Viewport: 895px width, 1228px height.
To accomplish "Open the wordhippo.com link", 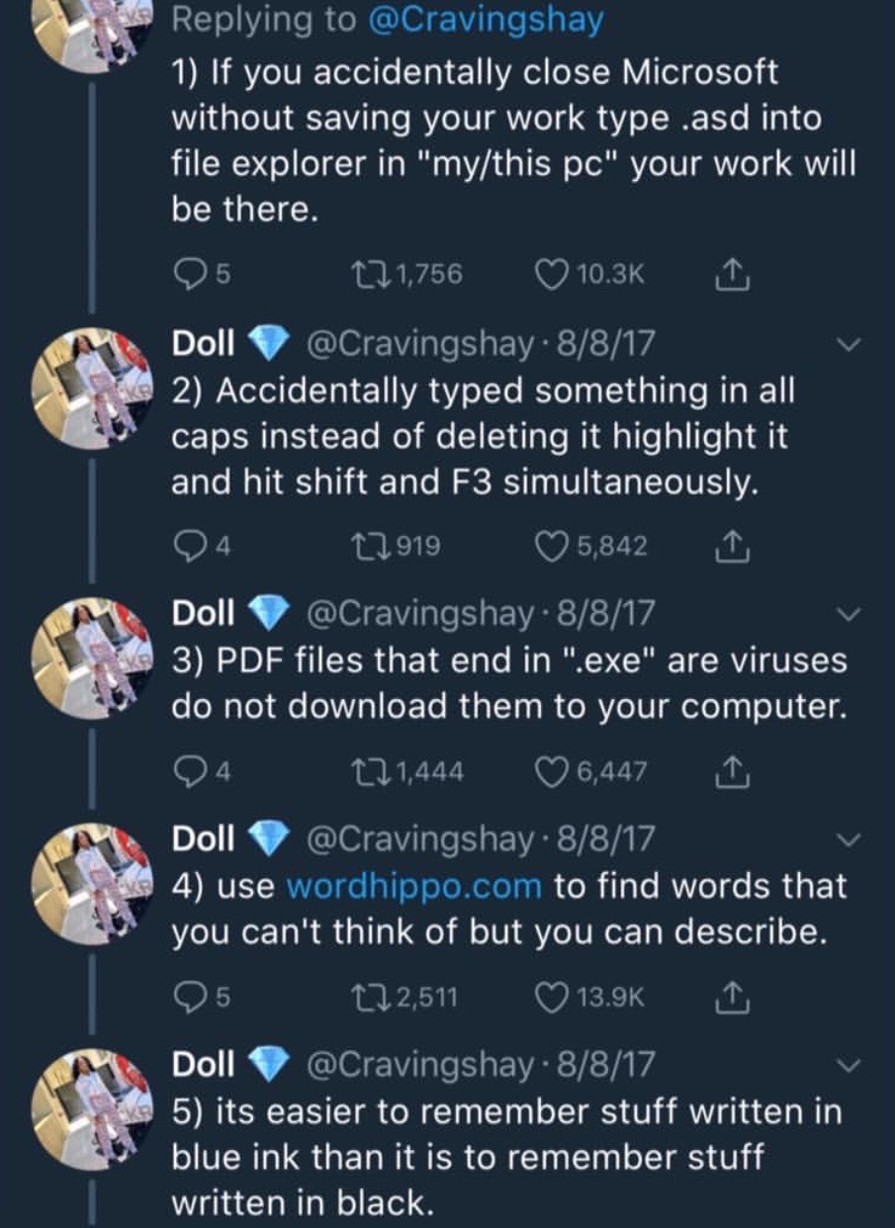I will pos(413,885).
